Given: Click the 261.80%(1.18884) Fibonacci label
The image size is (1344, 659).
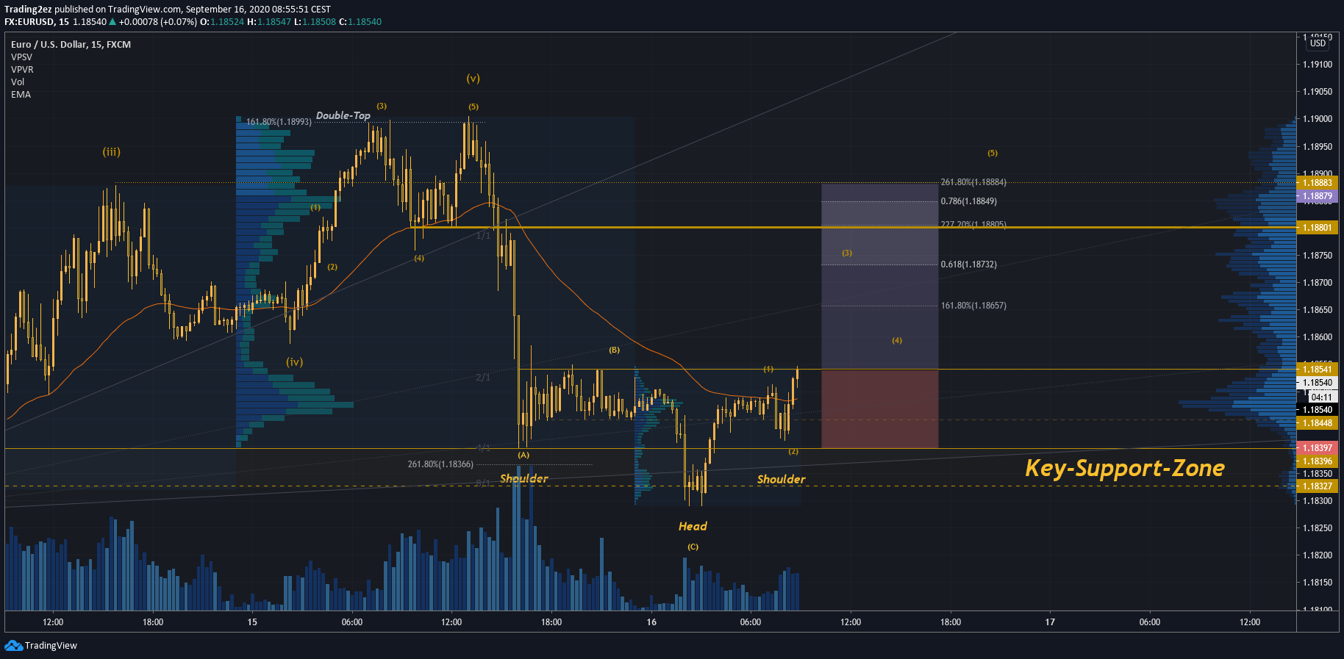Looking at the screenshot, I should pyautogui.click(x=973, y=182).
